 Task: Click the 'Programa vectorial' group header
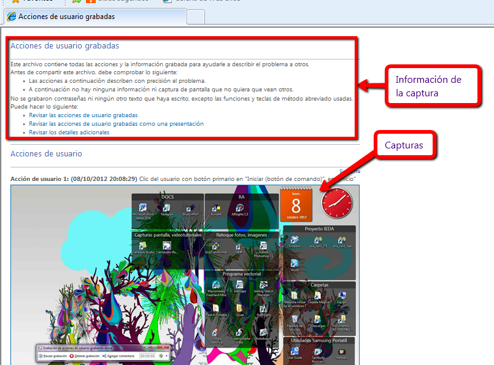242,274
